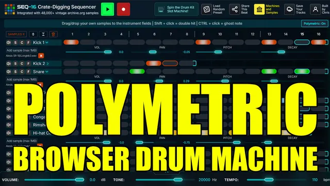The image size is (330, 186).
Task: Enable Kick 1 step 2
Action: tap(88, 42)
